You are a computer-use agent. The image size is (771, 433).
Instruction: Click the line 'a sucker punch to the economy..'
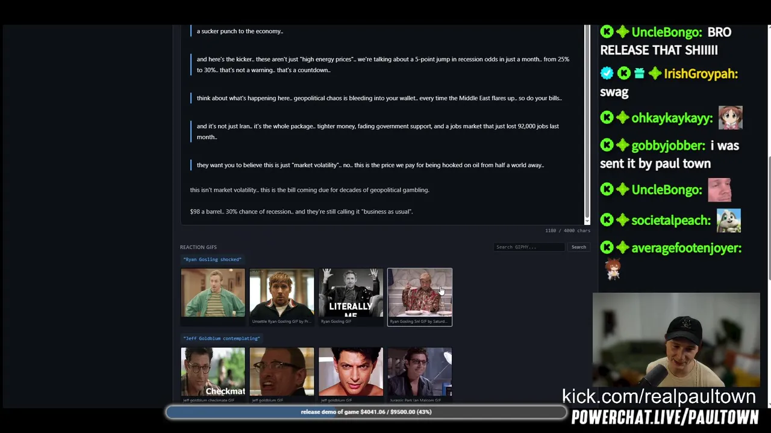[240, 31]
